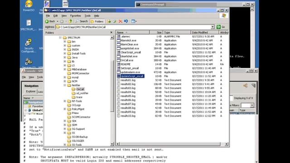Image resolution: width=290 pixels, height=163 pixels.
Task: Toggle the Folders pane button
Action: pos(97,21)
